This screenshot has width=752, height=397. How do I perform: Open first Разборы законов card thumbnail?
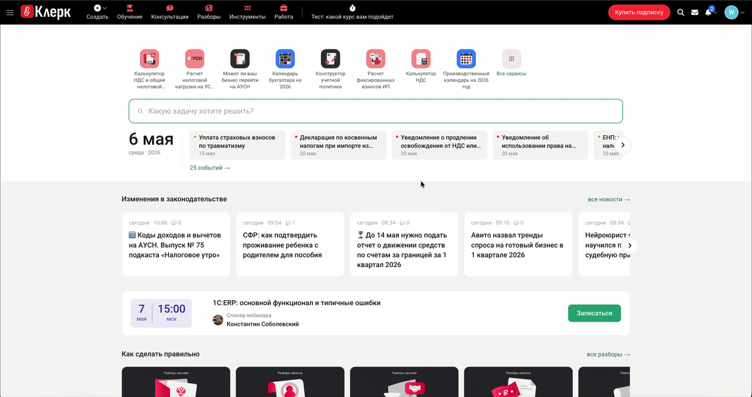(176, 382)
